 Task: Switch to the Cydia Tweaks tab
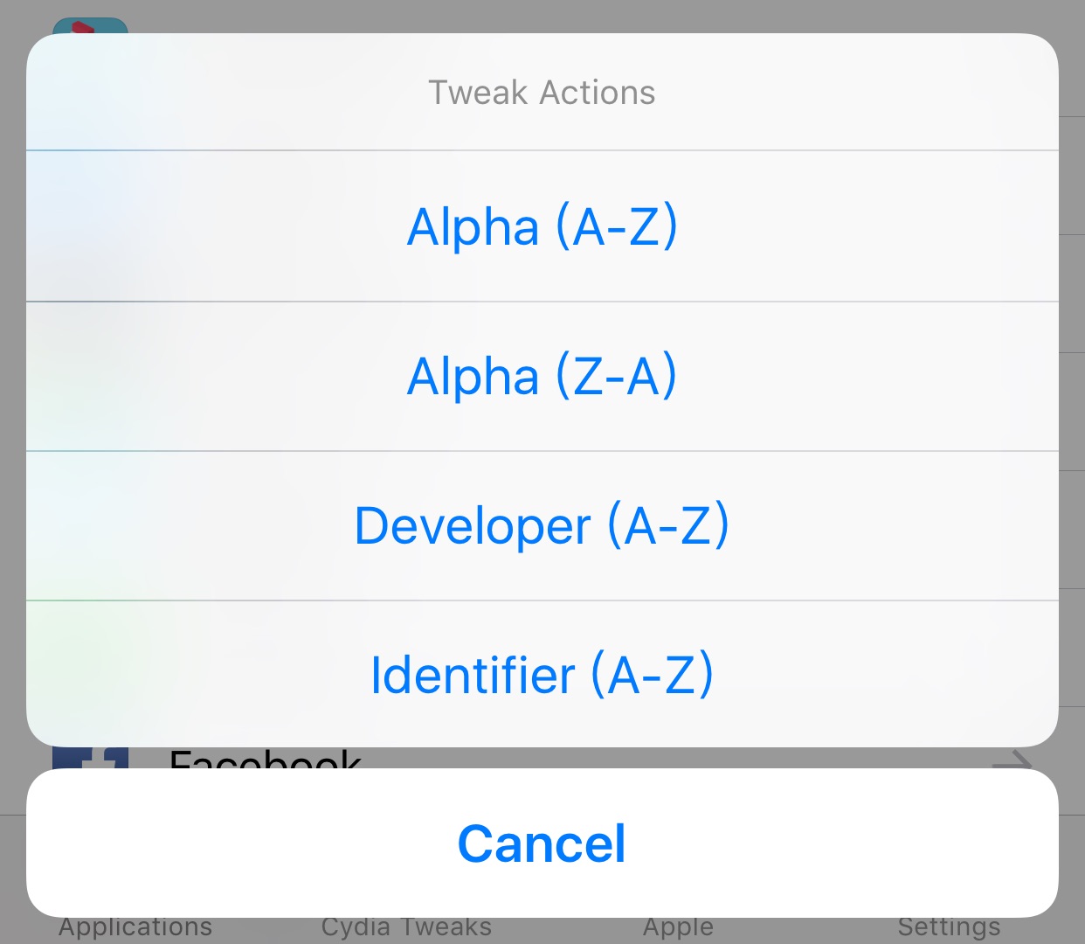[406, 928]
